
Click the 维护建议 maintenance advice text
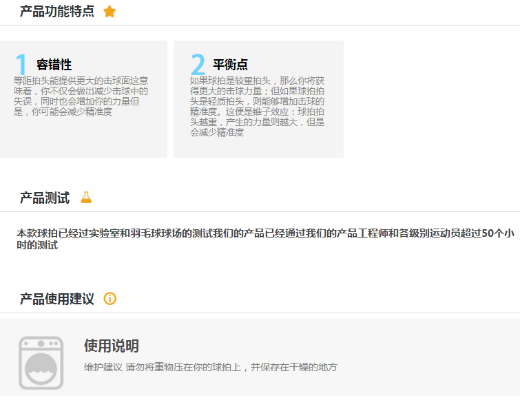[210, 368]
